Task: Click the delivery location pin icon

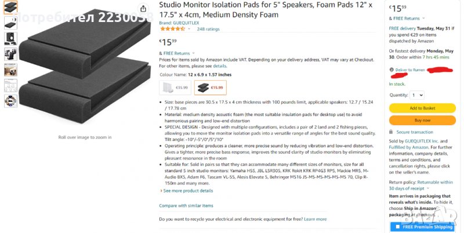Action: coord(391,70)
